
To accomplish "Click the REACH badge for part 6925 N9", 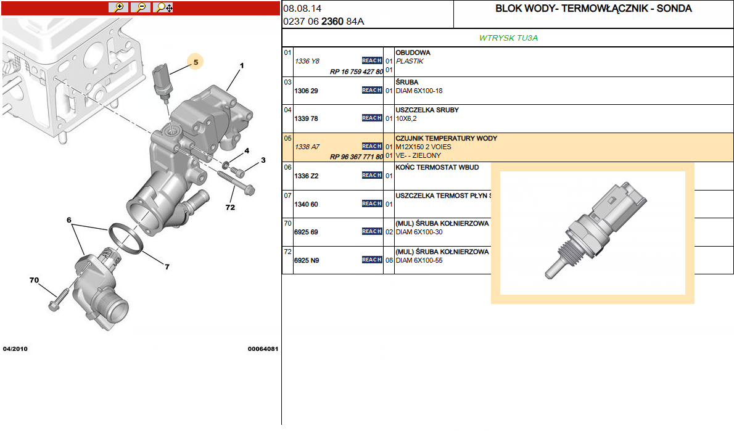I will (372, 260).
